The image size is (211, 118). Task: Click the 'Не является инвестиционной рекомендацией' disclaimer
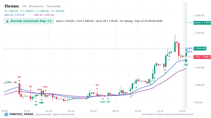tap(167, 114)
